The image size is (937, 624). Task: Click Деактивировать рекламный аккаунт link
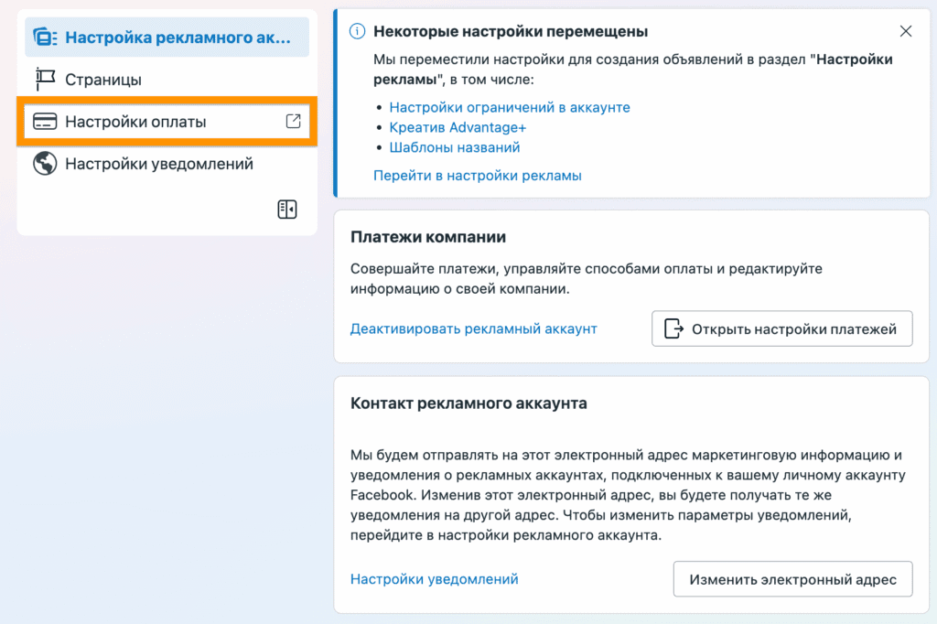(x=474, y=328)
